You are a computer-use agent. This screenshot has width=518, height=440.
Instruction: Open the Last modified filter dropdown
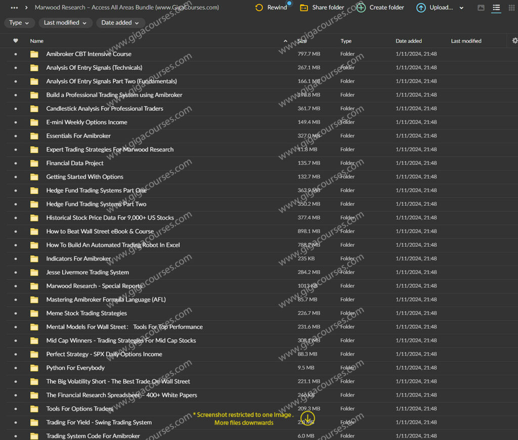click(65, 23)
